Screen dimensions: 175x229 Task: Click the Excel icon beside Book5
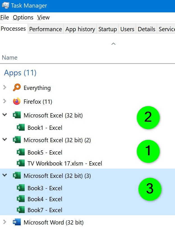(x=21, y=152)
